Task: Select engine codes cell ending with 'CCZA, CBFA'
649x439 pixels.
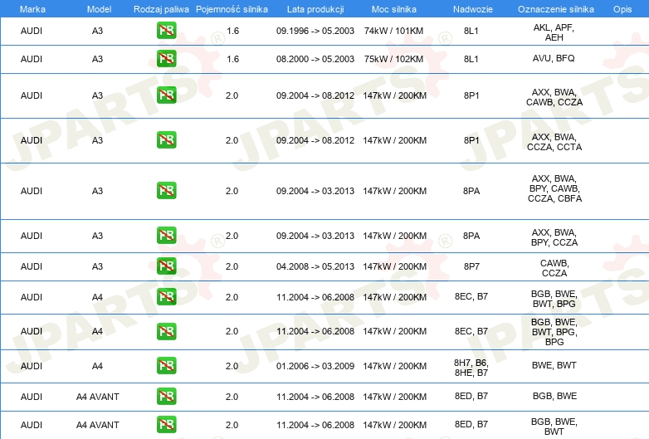Action: [x=554, y=188]
